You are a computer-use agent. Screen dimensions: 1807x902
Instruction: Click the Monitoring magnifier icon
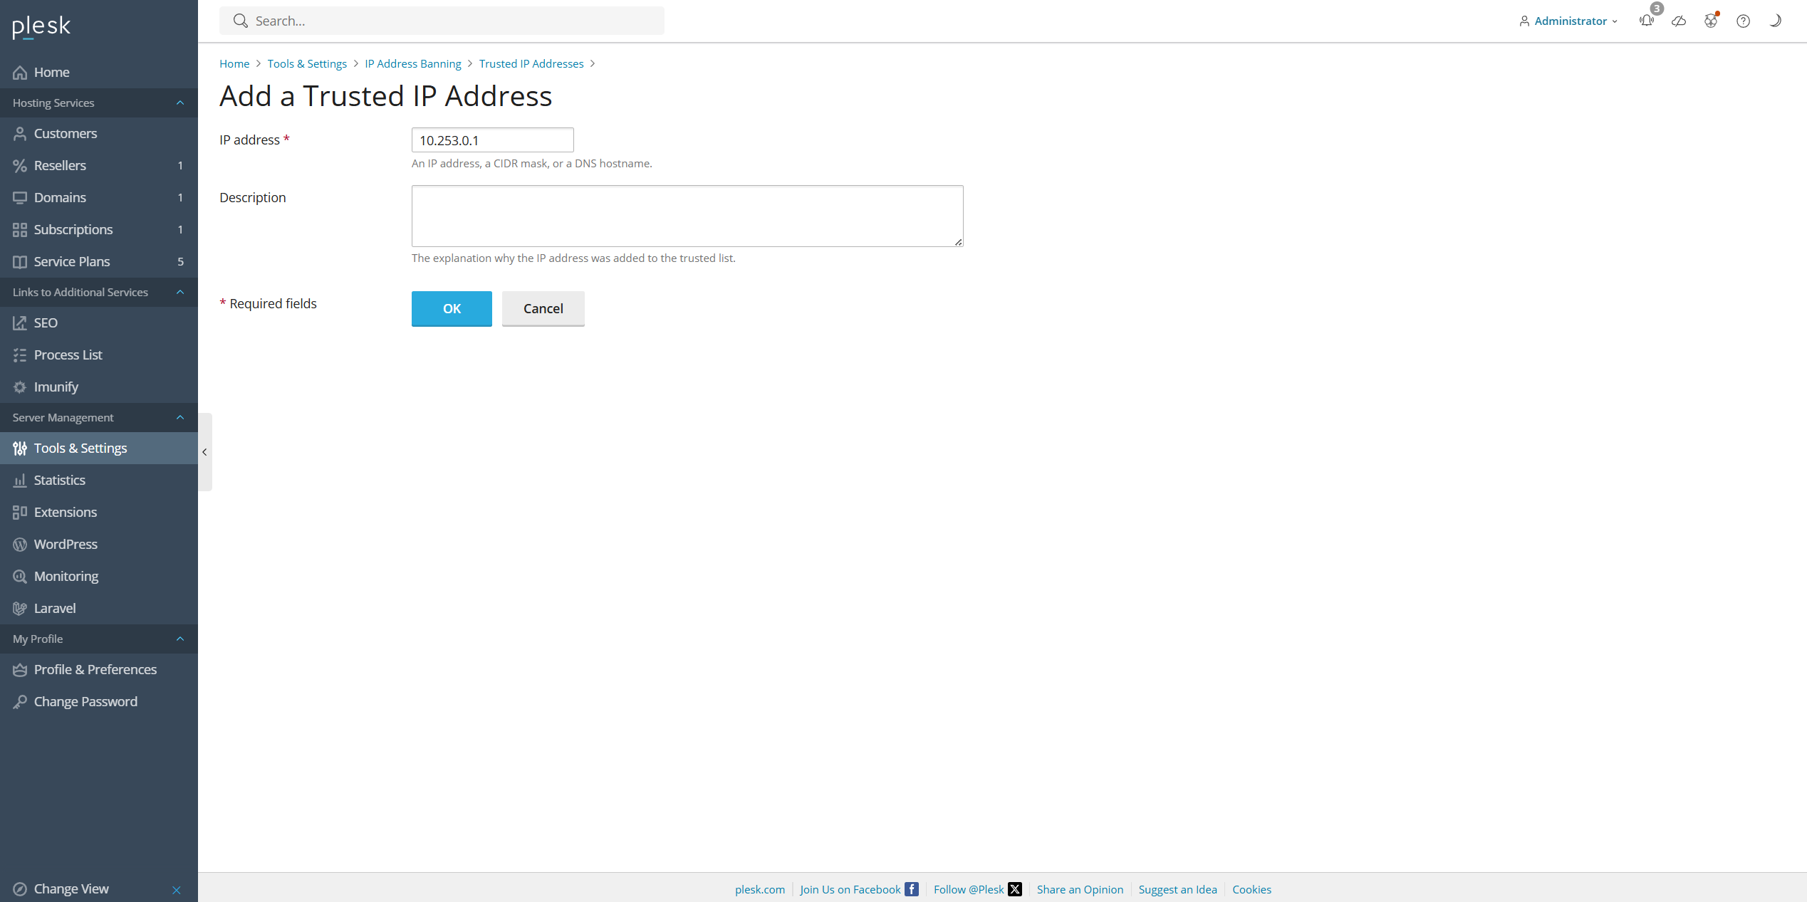point(20,577)
